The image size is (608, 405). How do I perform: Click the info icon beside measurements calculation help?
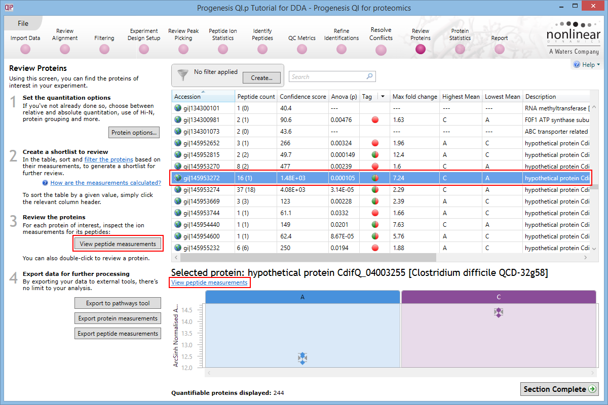click(46, 183)
